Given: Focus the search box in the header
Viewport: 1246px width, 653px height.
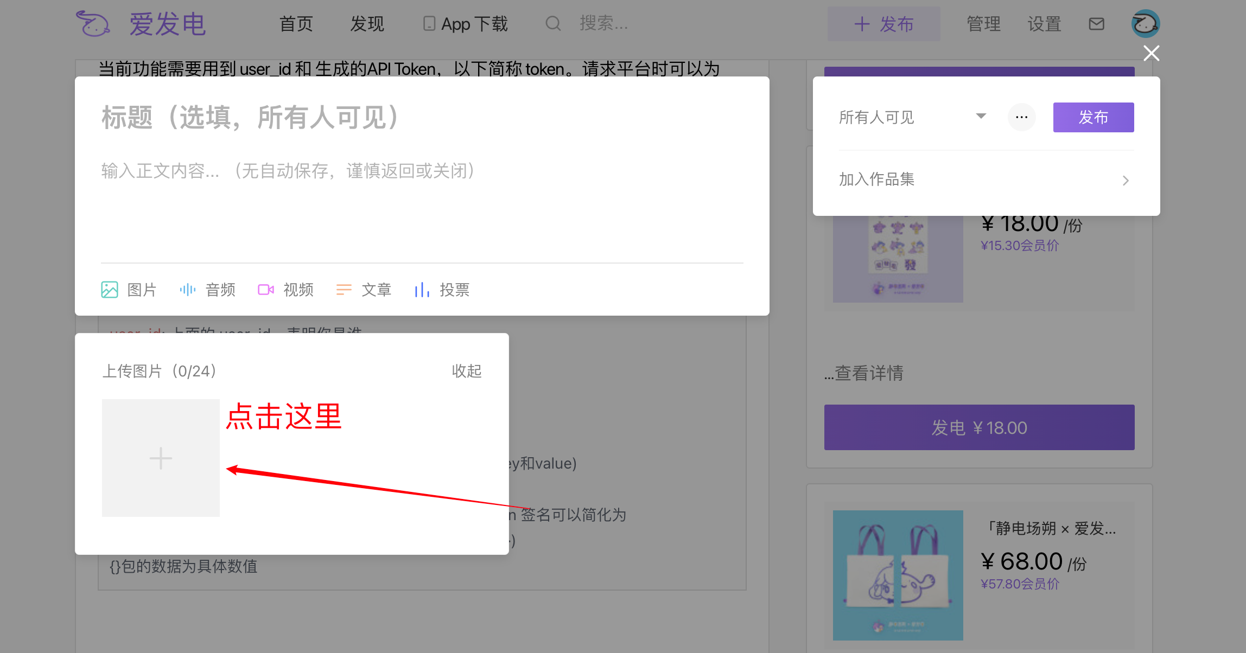Looking at the screenshot, I should click(x=603, y=23).
